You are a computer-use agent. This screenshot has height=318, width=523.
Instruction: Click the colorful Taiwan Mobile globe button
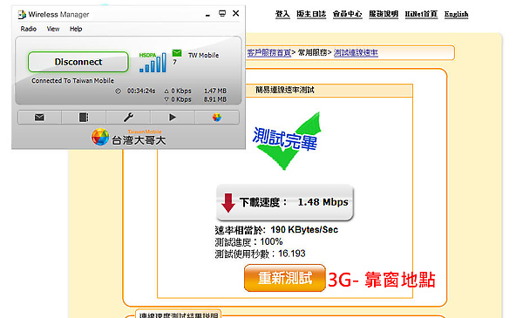pyautogui.click(x=217, y=118)
